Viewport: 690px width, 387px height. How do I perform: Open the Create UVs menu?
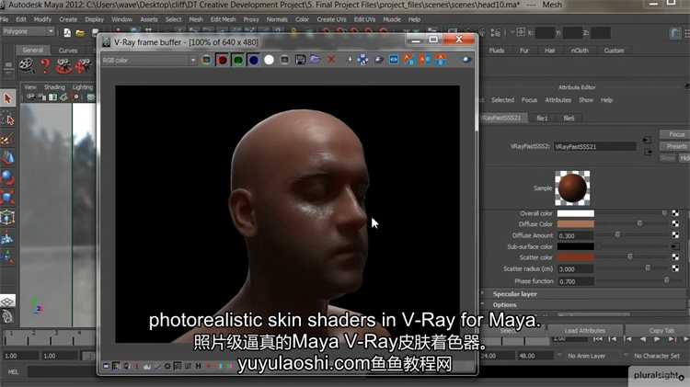click(x=331, y=19)
